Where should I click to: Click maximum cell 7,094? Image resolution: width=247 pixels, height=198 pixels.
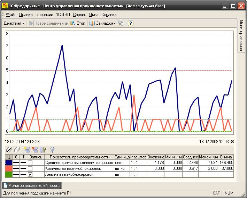[208, 163]
